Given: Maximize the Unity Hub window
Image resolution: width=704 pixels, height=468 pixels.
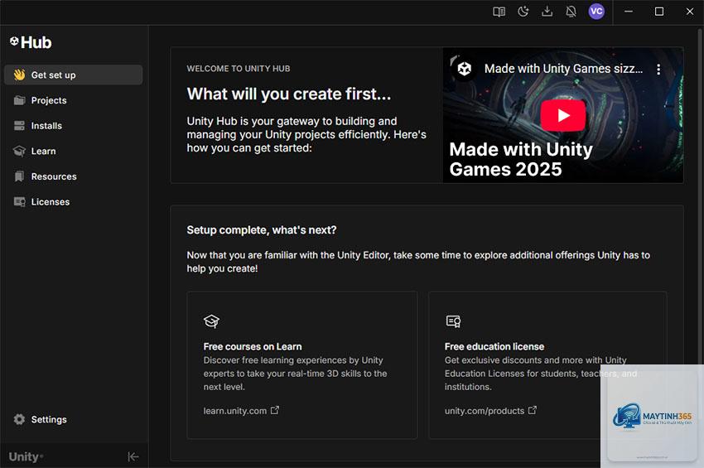Looking at the screenshot, I should [x=659, y=12].
